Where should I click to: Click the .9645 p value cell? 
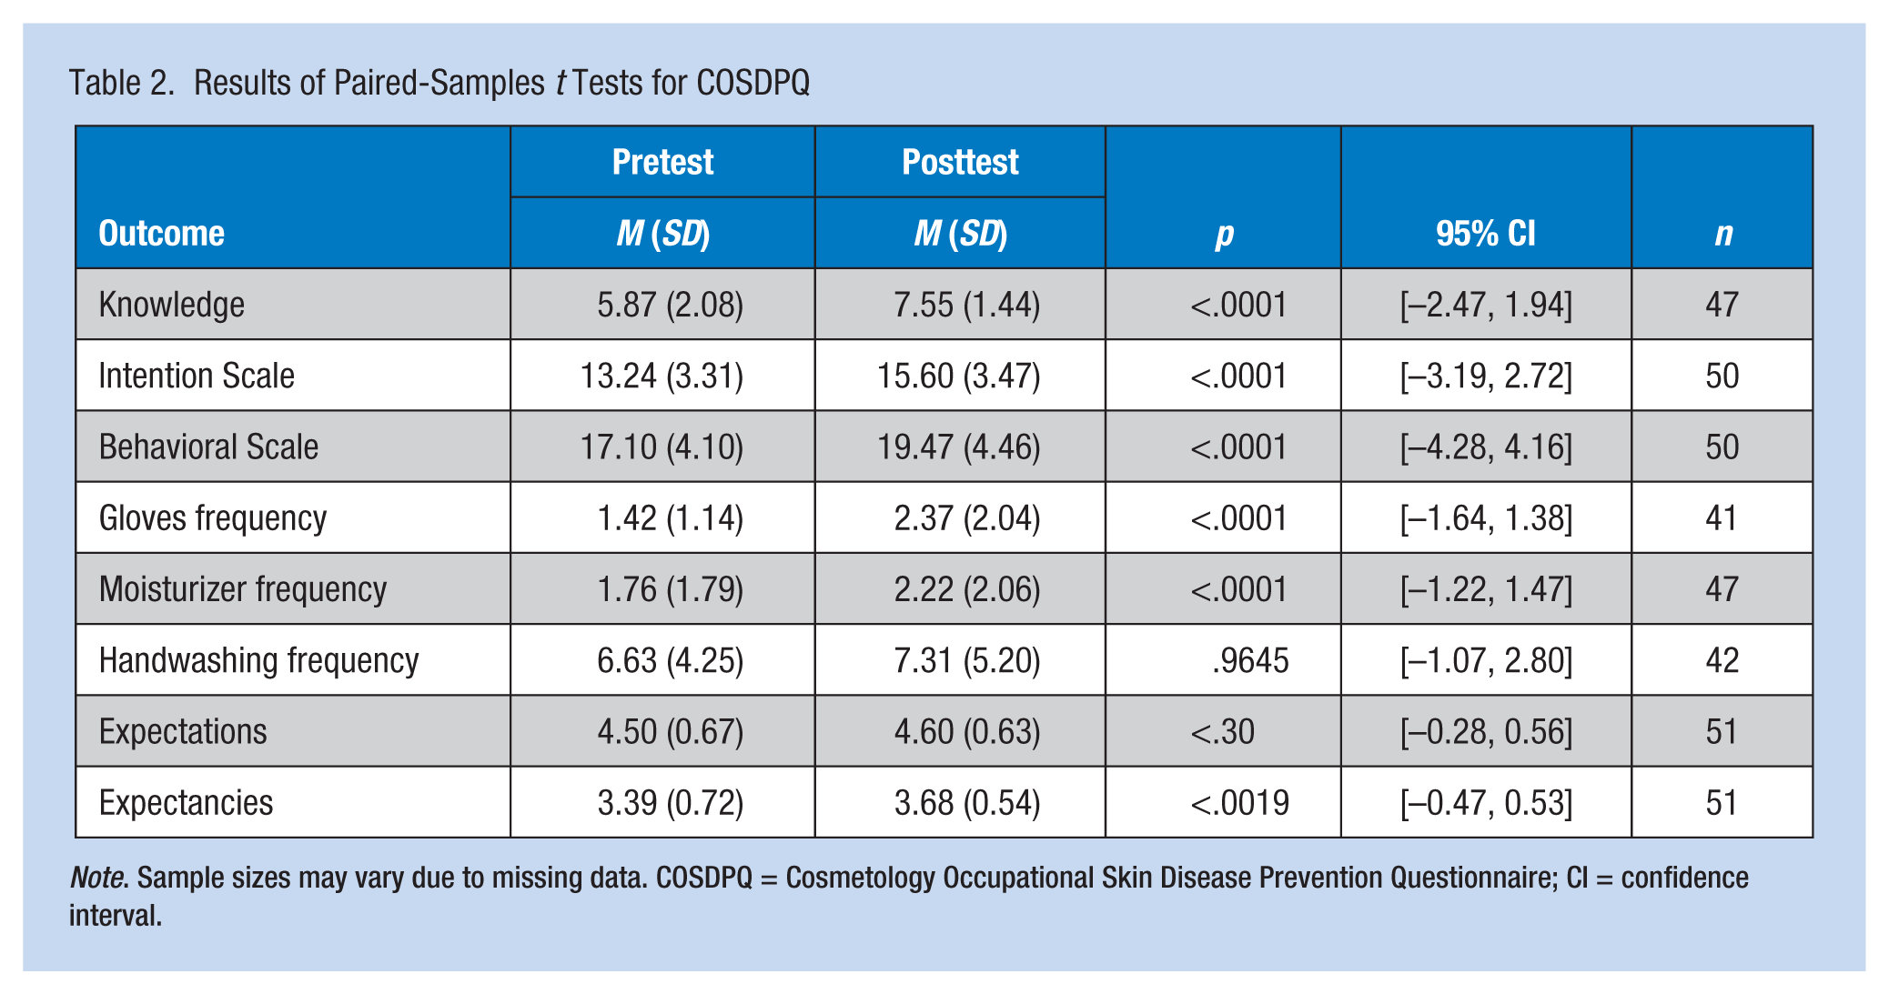click(x=1250, y=660)
